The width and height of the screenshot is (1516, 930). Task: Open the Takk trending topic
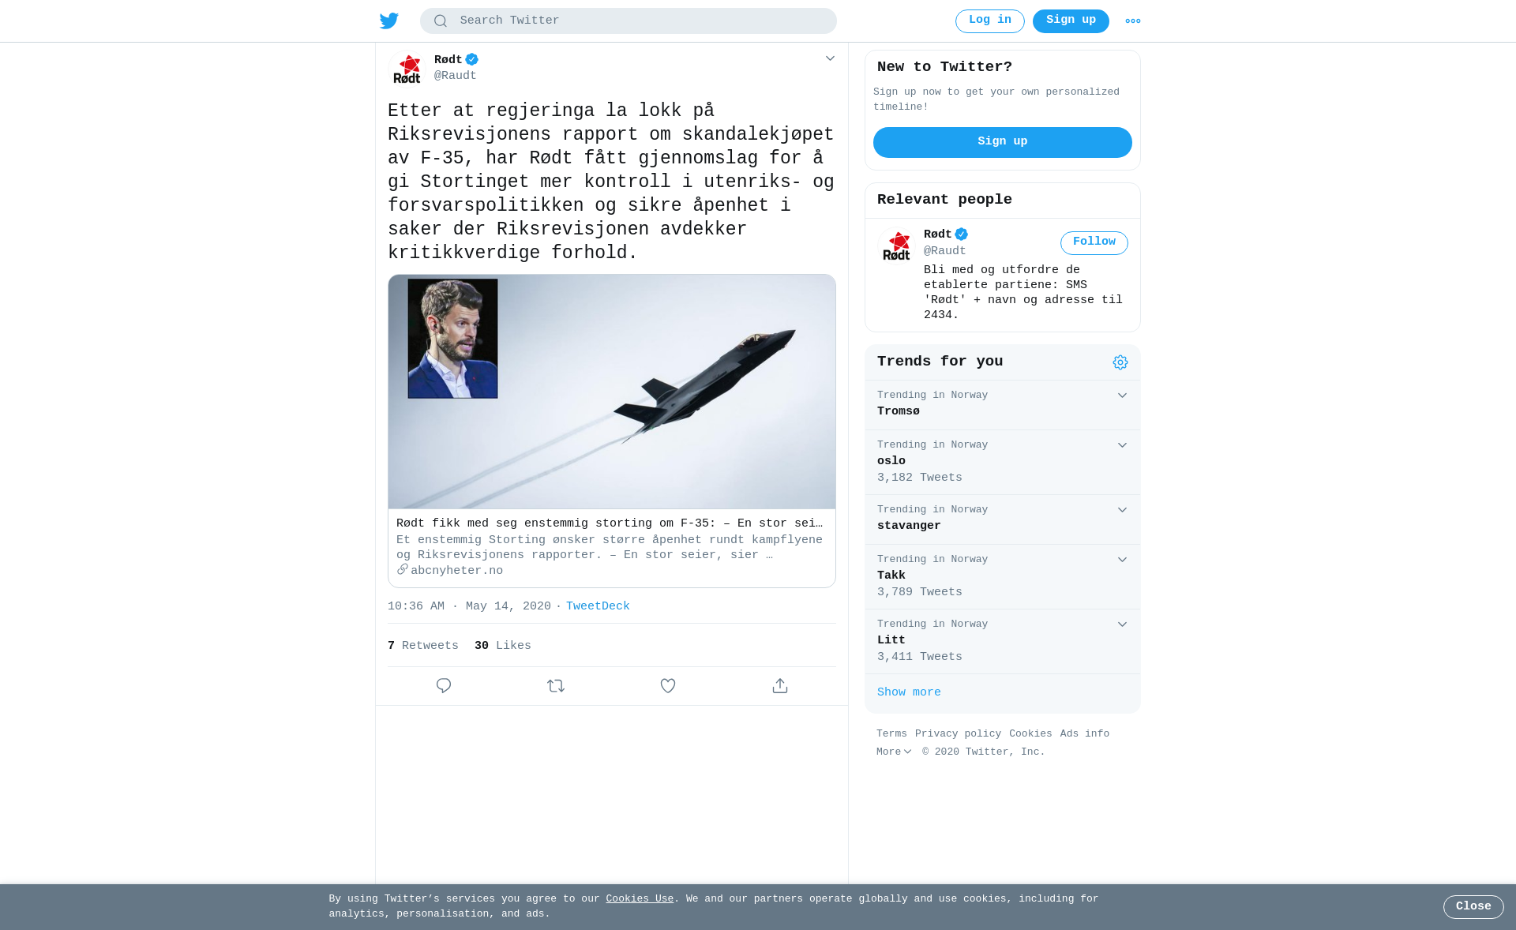pos(1003,577)
